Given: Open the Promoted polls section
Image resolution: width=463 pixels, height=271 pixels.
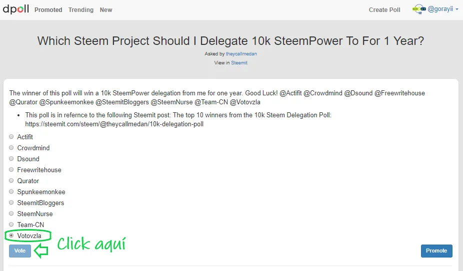Looking at the screenshot, I should 48,9.
